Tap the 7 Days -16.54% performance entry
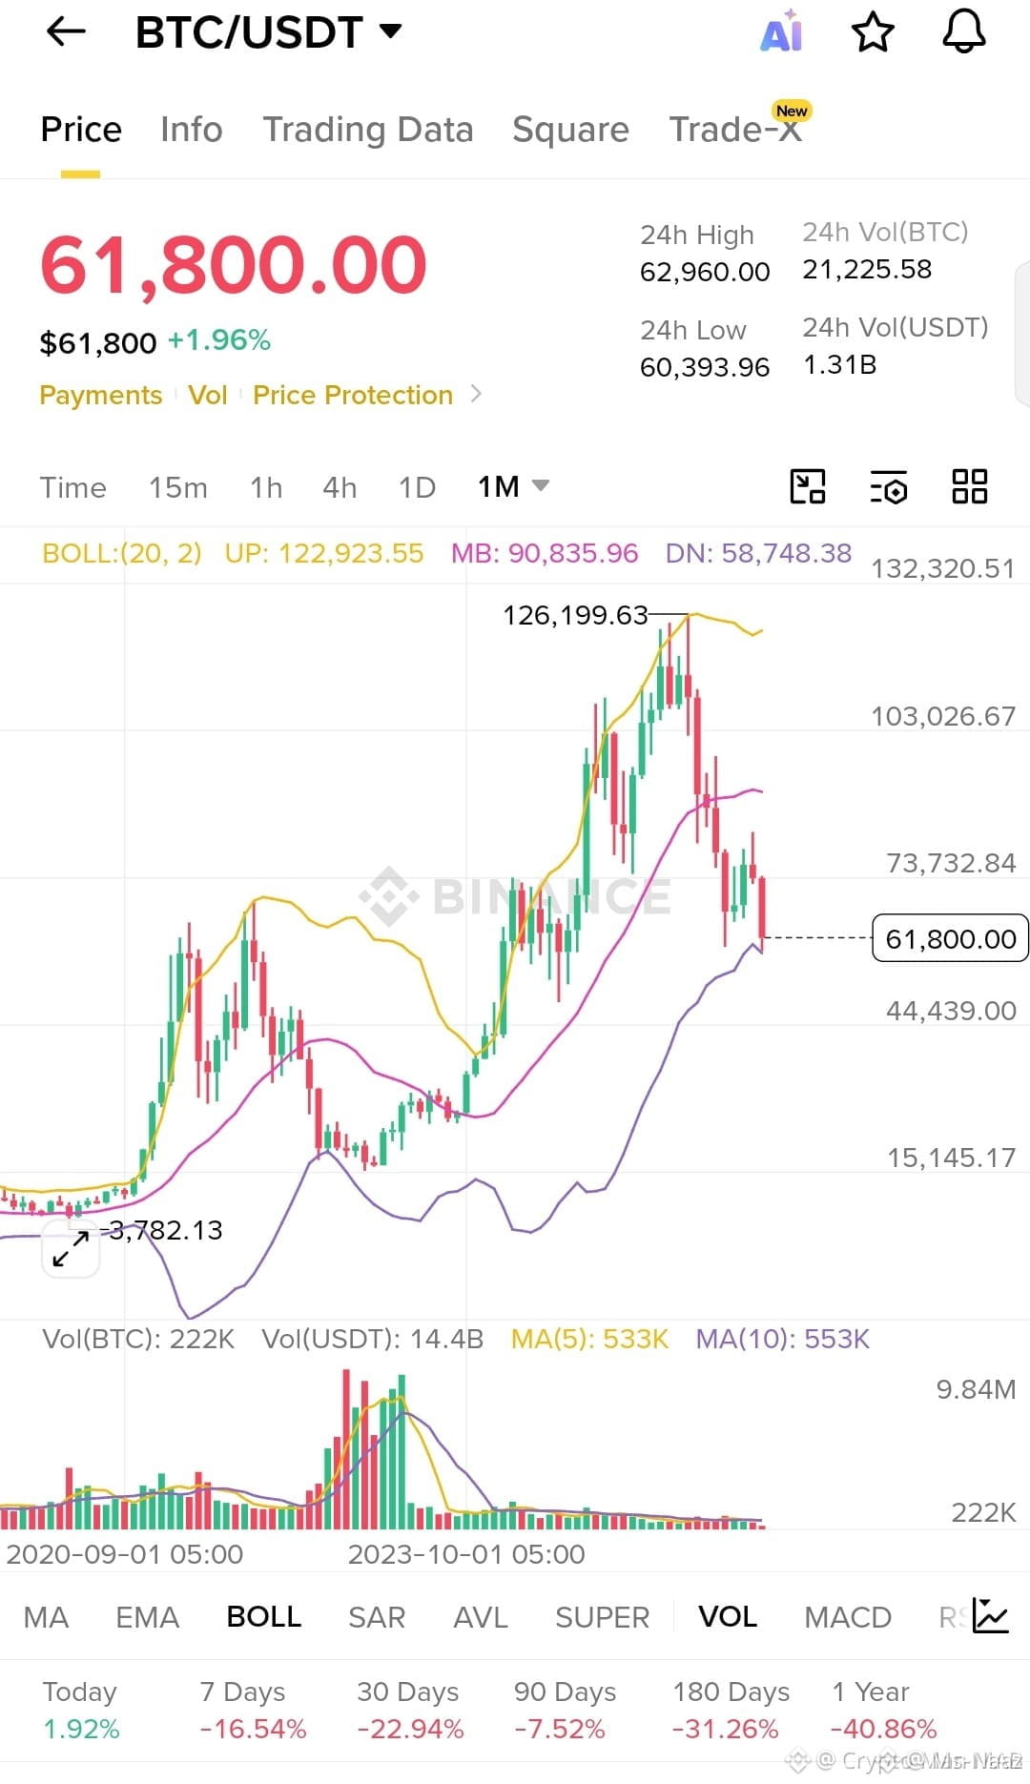1030x1784 pixels. point(253,1711)
